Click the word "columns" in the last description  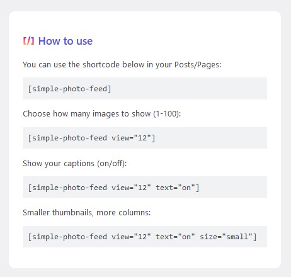(134, 212)
